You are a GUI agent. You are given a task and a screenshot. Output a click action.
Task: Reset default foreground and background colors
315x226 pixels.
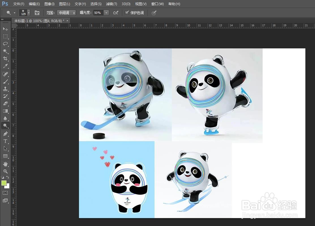coord(3,177)
